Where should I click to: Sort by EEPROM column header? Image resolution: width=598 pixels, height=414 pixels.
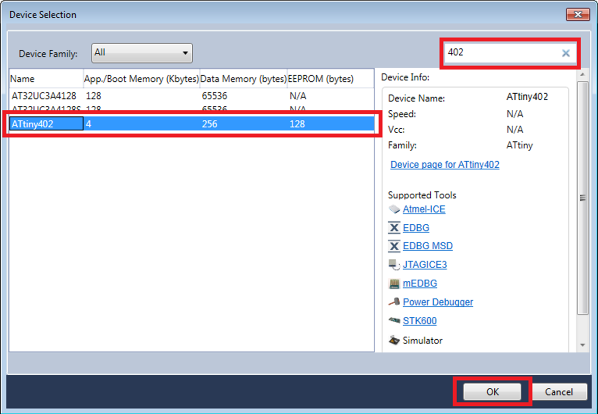tap(331, 79)
